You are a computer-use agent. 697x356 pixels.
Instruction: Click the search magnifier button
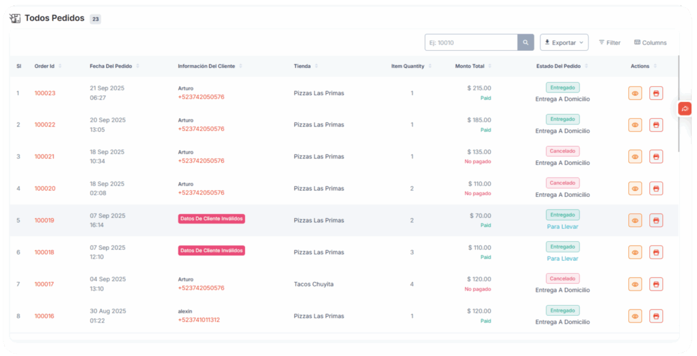coord(525,42)
